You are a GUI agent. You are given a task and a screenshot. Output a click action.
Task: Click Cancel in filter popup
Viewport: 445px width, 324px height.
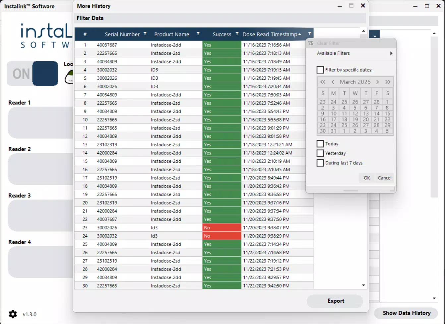point(385,178)
